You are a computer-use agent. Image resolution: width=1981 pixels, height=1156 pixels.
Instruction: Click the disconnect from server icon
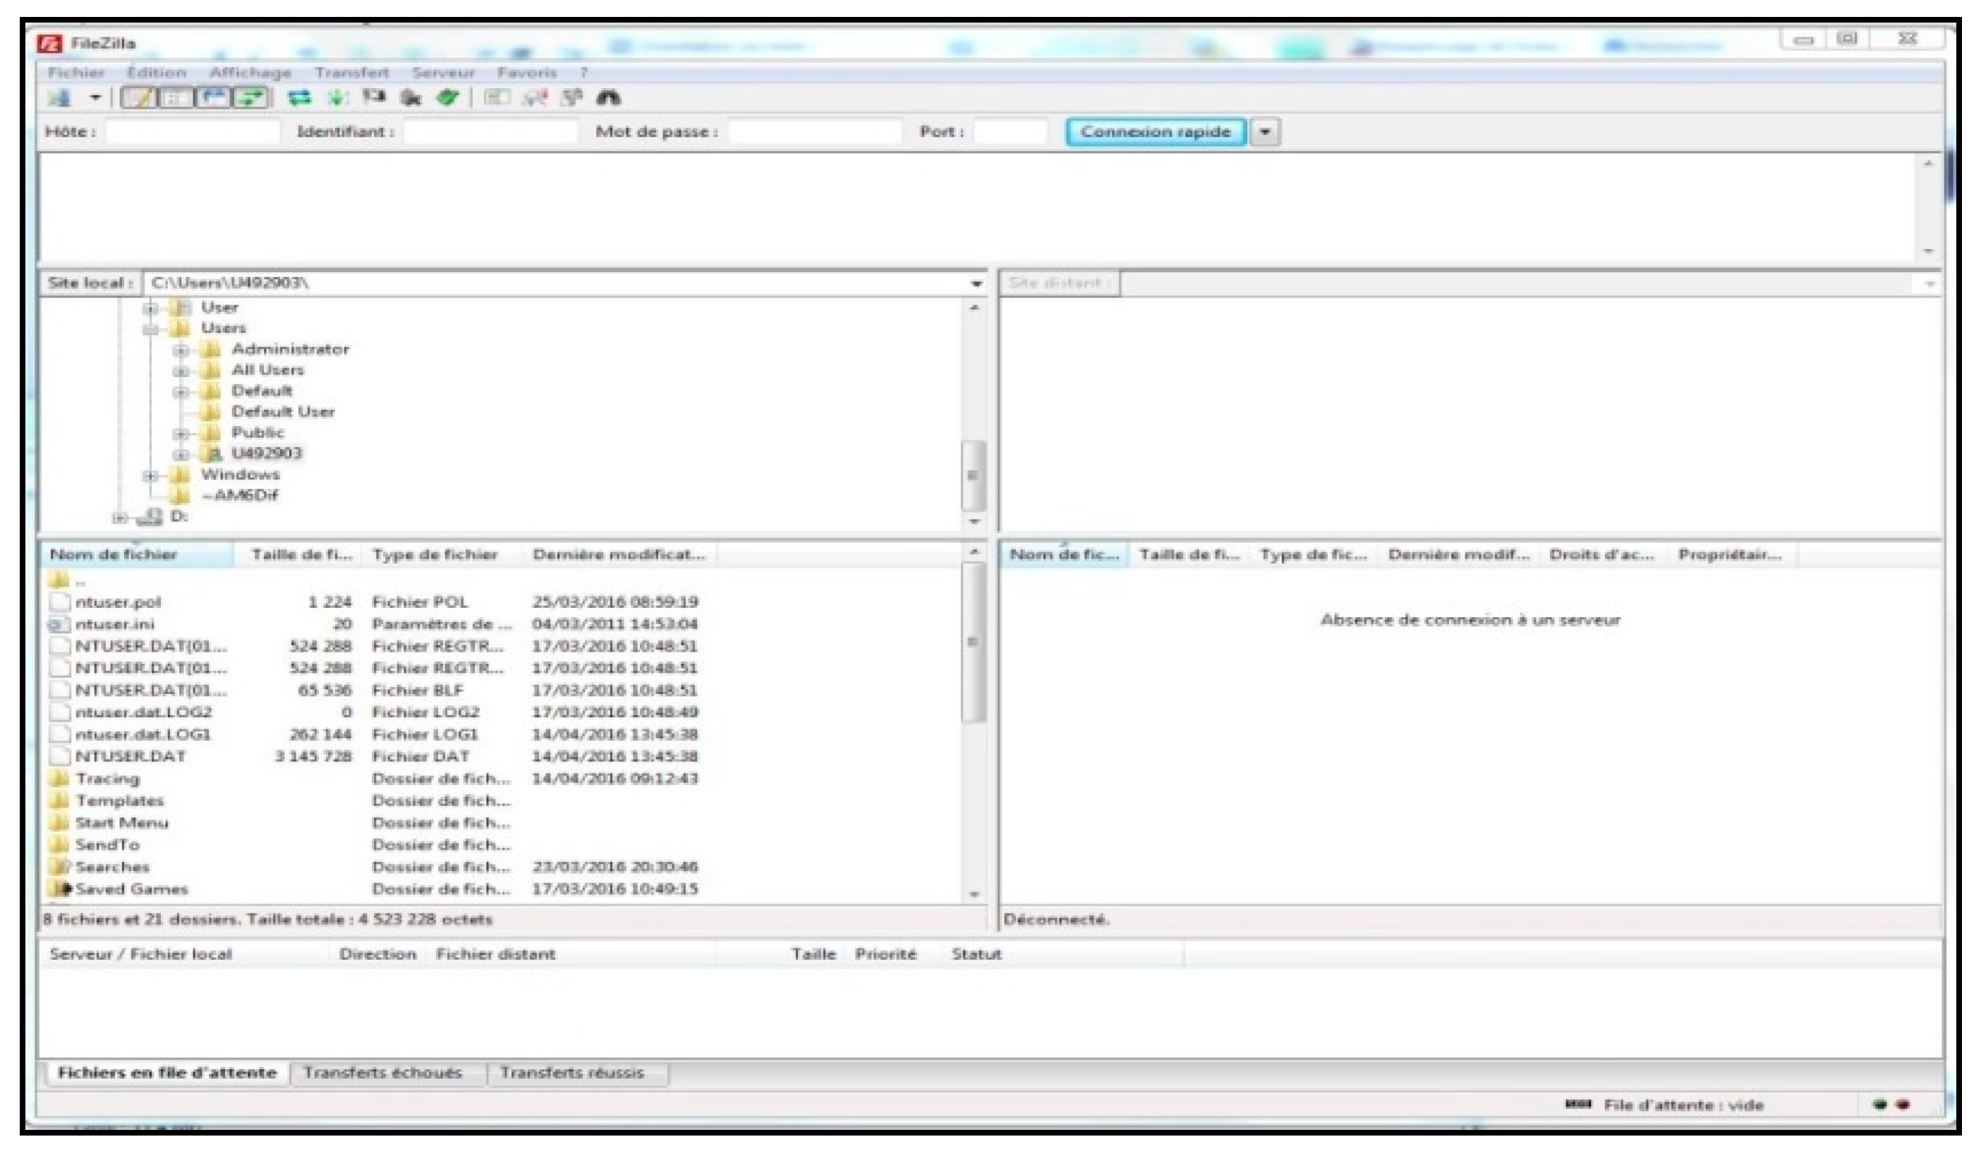pyautogui.click(x=411, y=98)
